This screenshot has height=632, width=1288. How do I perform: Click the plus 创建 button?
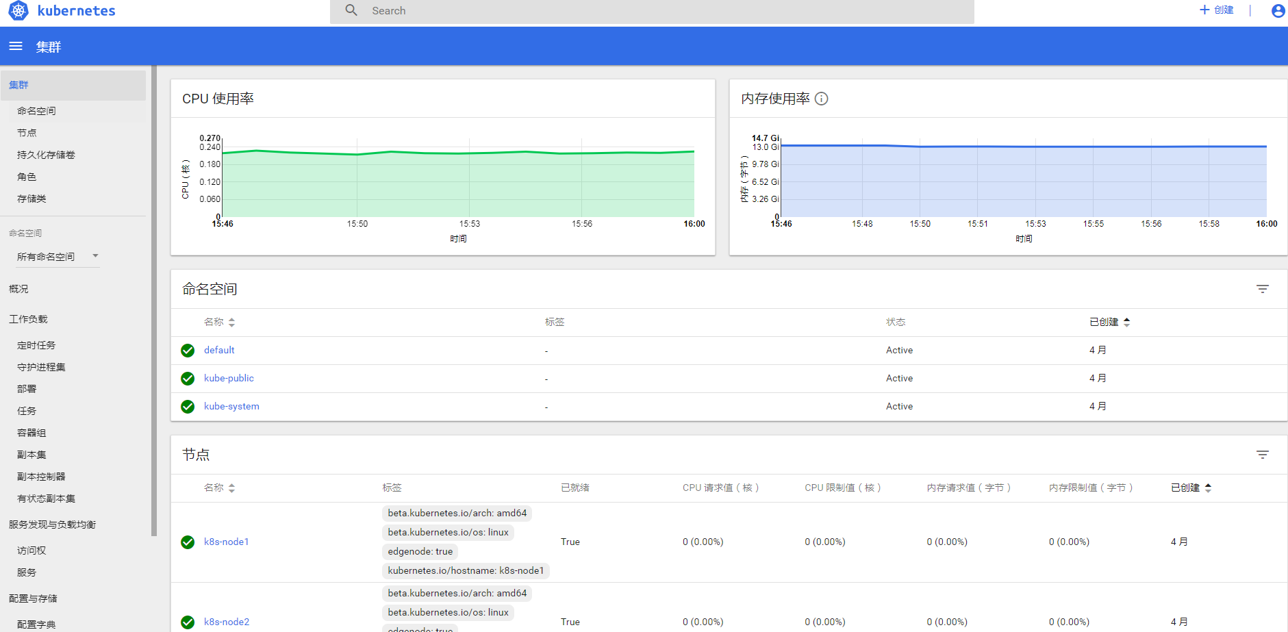(1217, 10)
